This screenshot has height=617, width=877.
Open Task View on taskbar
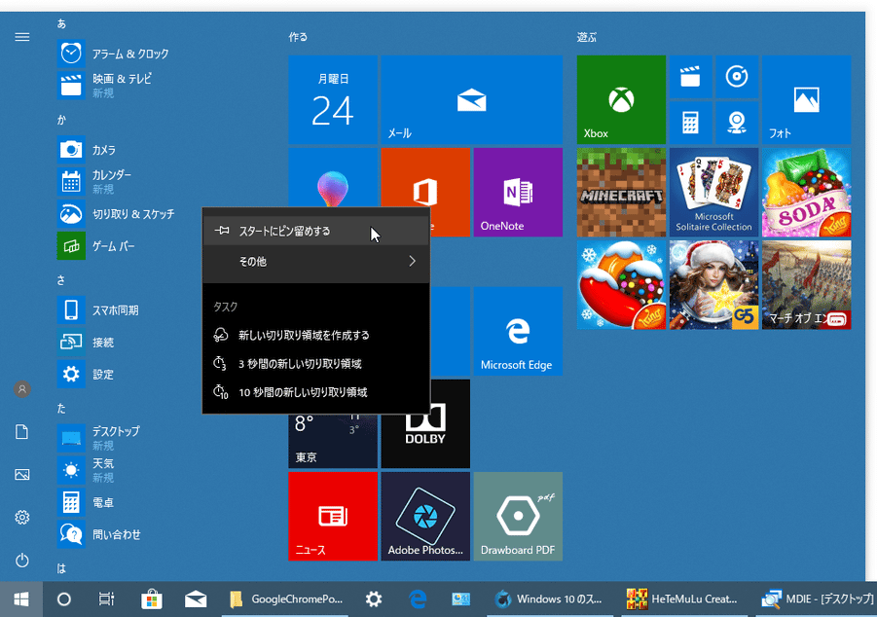point(106,599)
